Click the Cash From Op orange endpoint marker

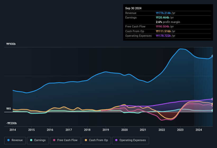[213, 104]
